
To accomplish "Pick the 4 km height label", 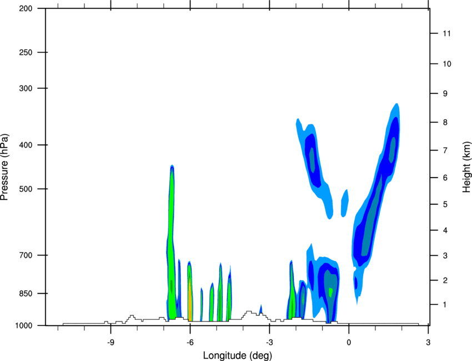I will click(445, 230).
